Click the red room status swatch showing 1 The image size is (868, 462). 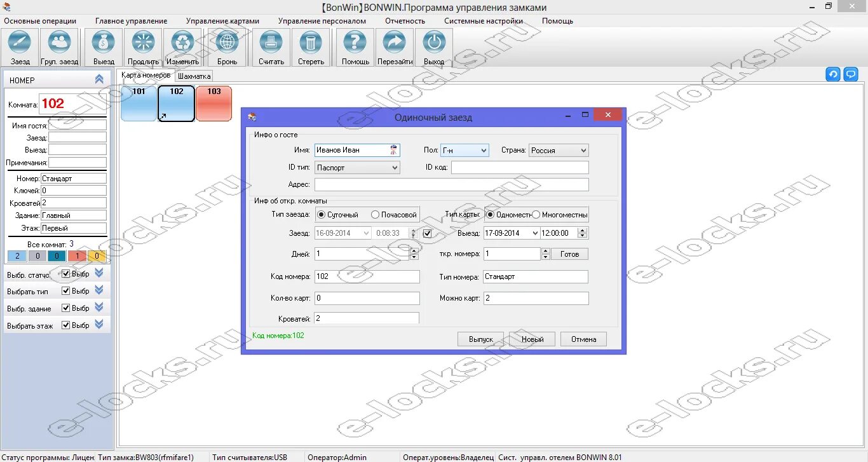pos(77,256)
